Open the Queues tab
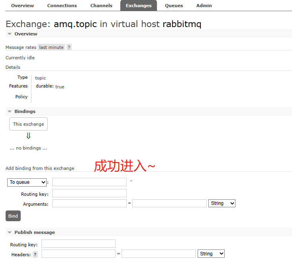The width and height of the screenshot is (292, 259). (174, 6)
